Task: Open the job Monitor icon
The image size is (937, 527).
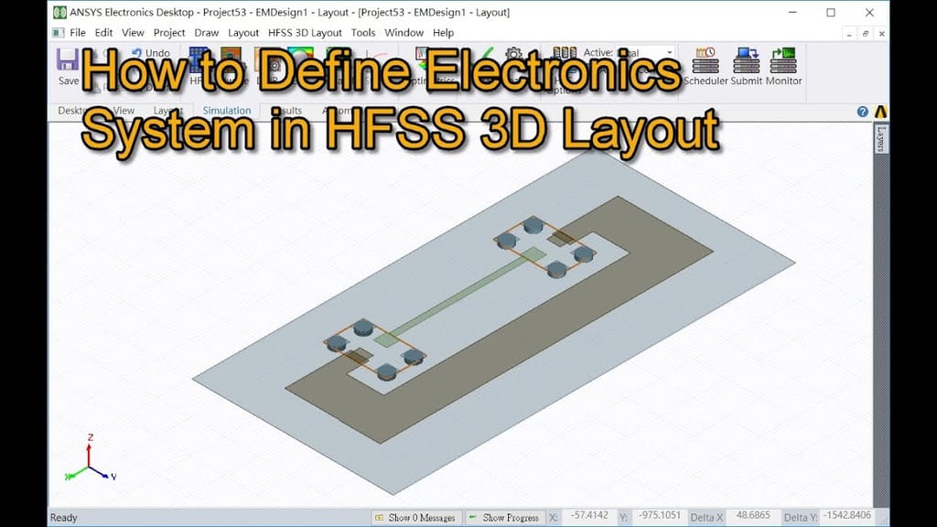Action: pos(785,66)
